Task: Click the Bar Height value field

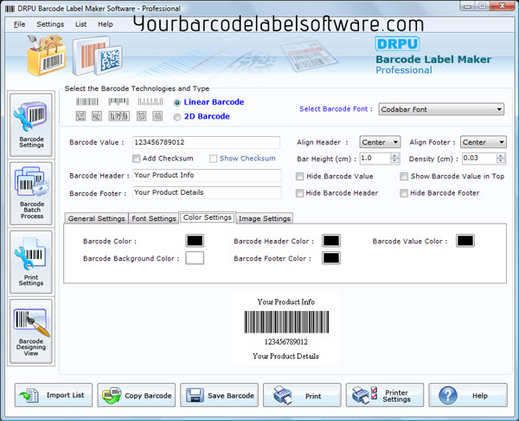Action: tap(375, 159)
